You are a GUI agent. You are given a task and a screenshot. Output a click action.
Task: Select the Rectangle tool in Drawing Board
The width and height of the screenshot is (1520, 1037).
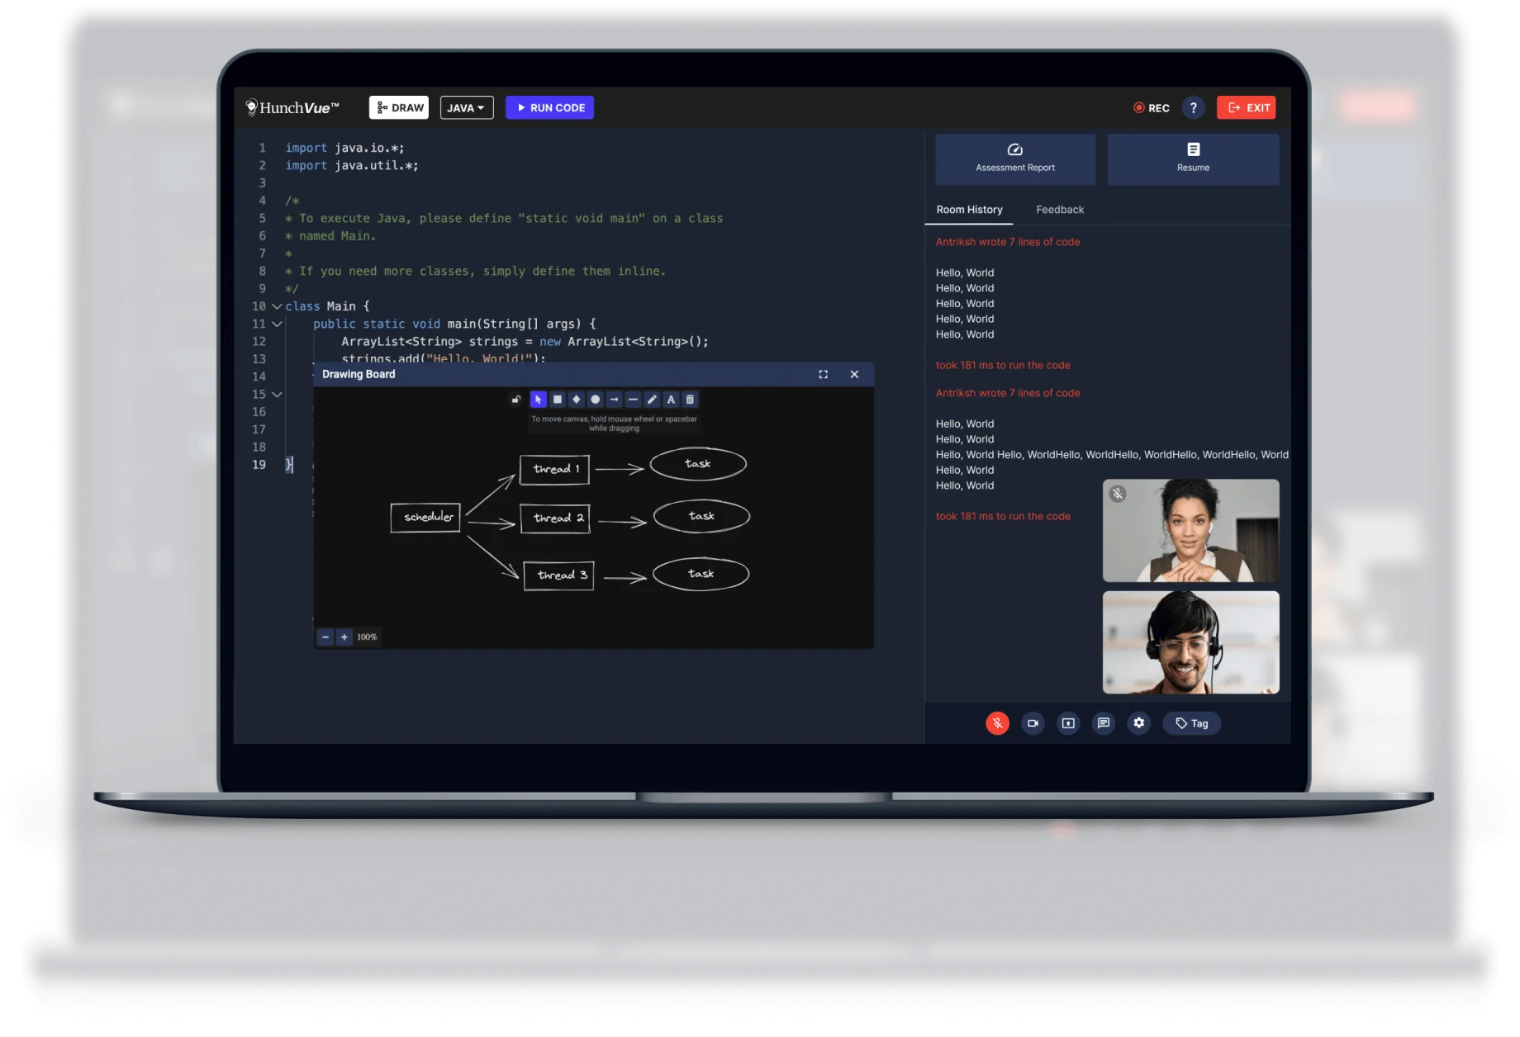click(558, 400)
